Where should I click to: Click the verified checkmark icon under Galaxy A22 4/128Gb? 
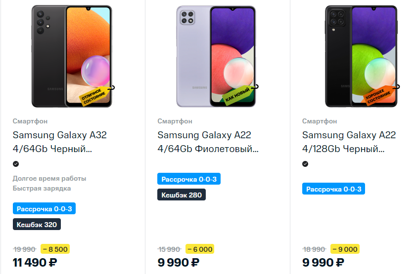pos(305,164)
